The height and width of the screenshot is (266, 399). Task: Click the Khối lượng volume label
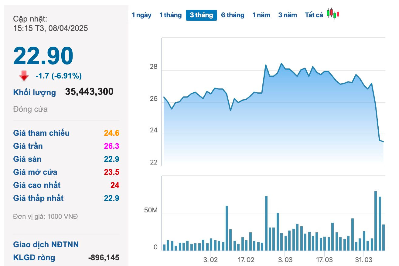pyautogui.click(x=34, y=92)
